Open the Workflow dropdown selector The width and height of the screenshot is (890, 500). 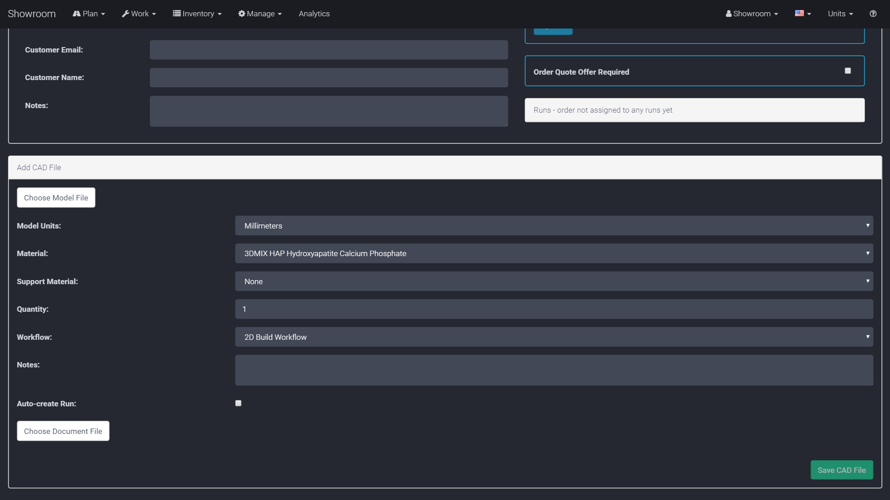pos(554,337)
